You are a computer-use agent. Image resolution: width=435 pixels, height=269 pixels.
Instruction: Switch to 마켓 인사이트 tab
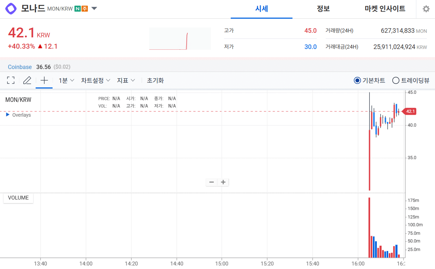[385, 9]
